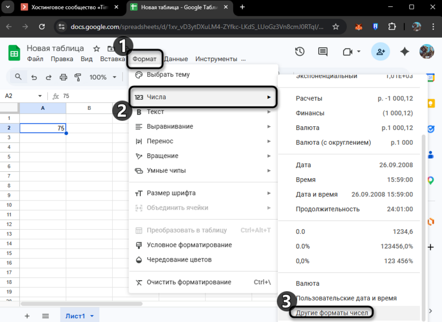Open Gemini sparkle assistant icon

pos(404,51)
